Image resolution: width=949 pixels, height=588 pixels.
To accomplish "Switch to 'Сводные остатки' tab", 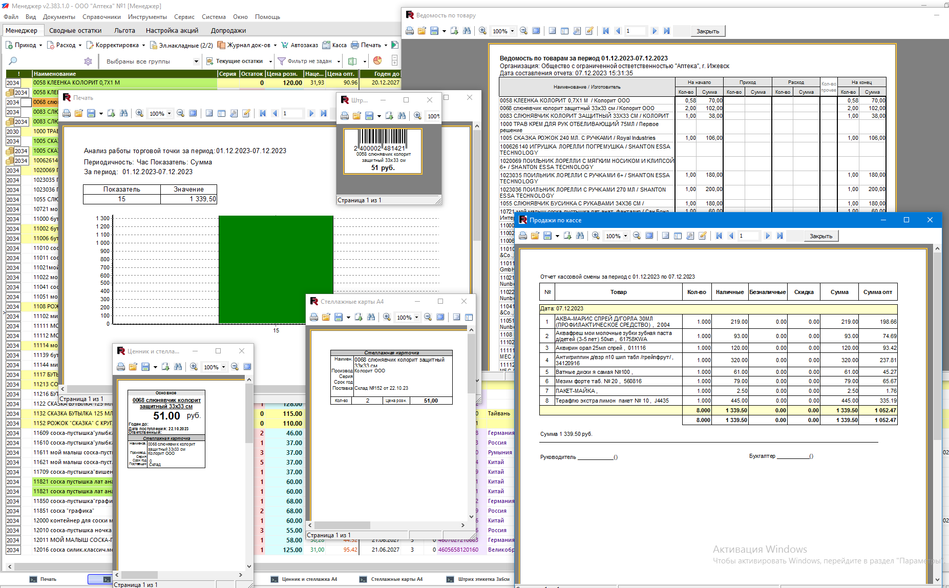I will click(x=75, y=31).
